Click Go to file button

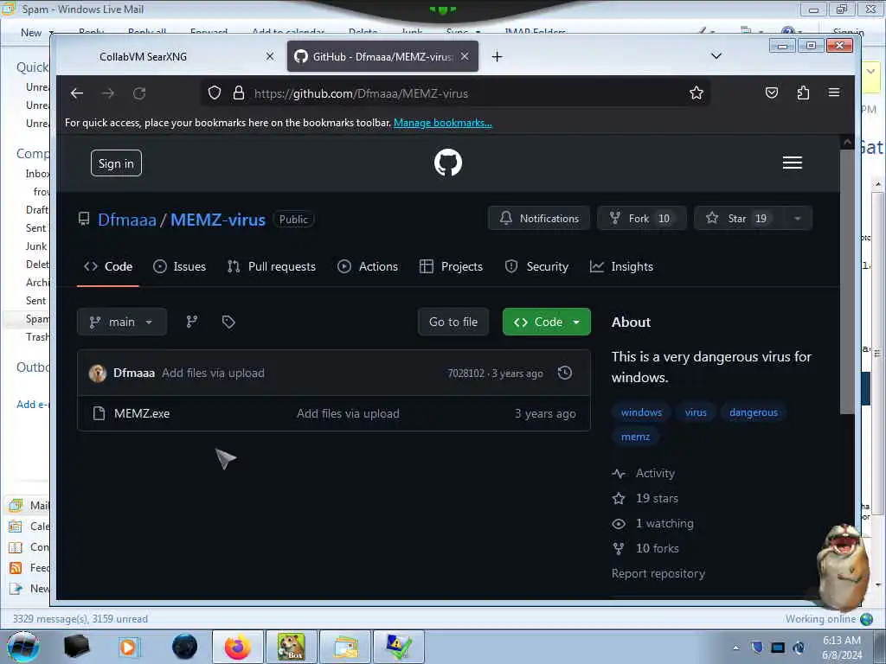(x=453, y=322)
